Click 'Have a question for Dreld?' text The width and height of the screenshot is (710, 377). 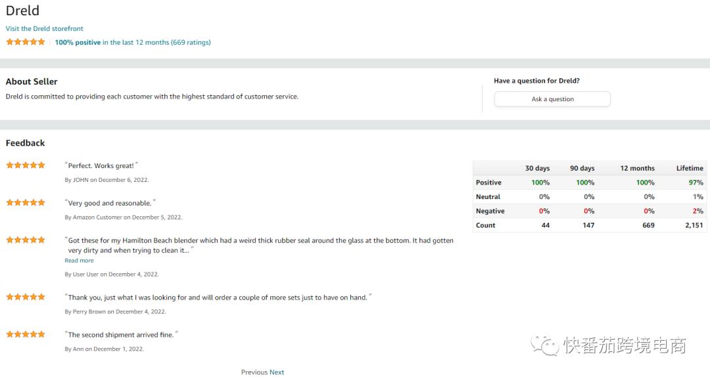point(536,81)
